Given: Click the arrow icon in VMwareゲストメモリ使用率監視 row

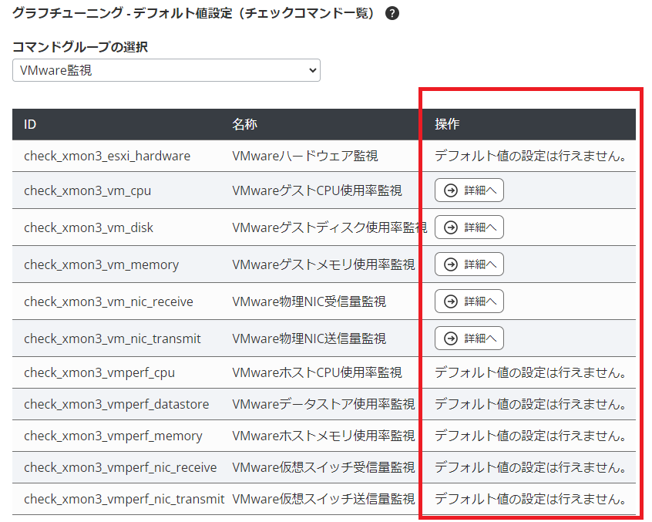Looking at the screenshot, I should (x=452, y=264).
